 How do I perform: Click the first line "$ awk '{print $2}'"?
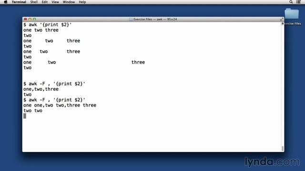[x=48, y=25]
